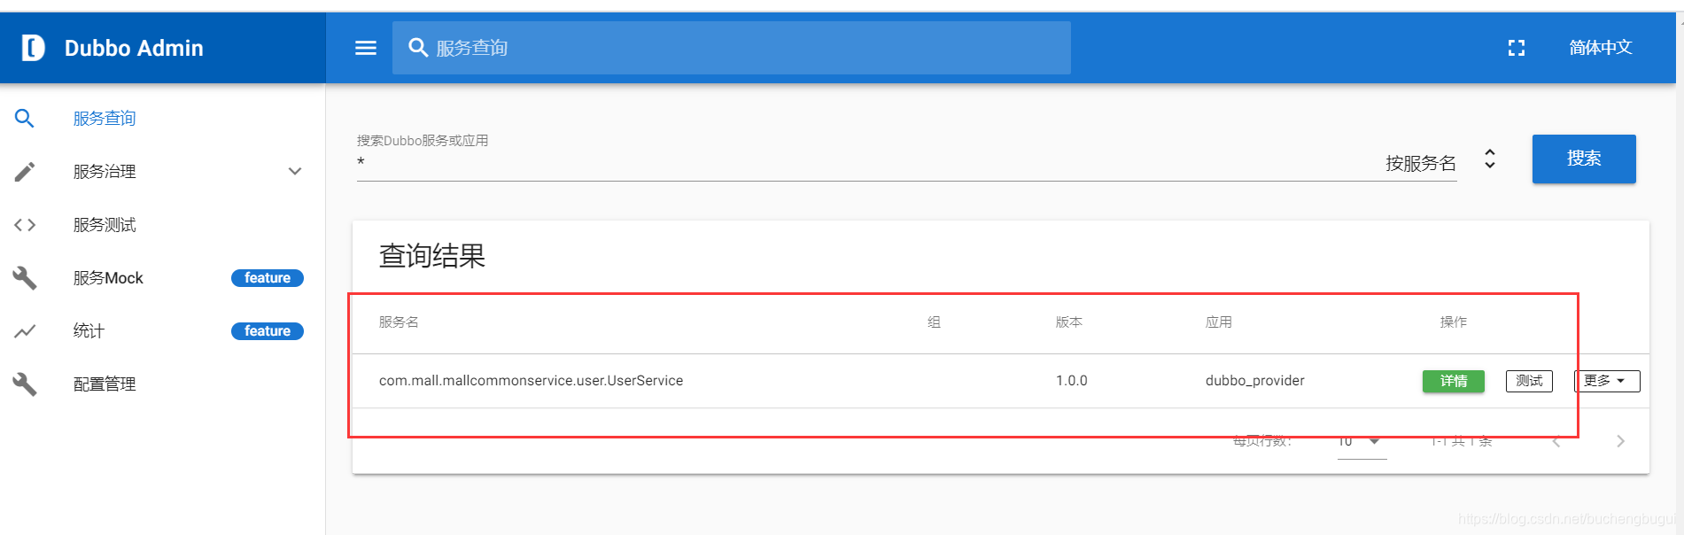Click the 组 column header

[x=934, y=322]
